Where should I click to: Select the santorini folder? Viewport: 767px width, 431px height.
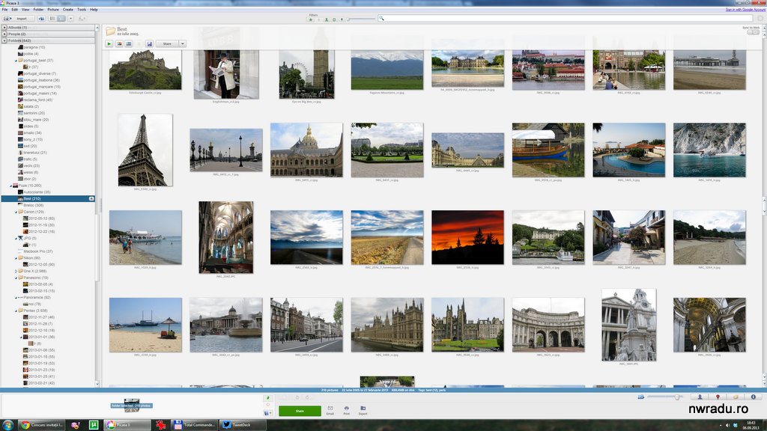coord(34,113)
